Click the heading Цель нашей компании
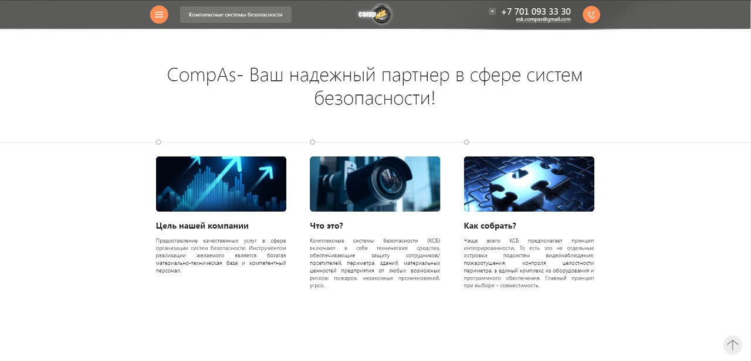The height and width of the screenshot is (361, 751). coord(202,226)
